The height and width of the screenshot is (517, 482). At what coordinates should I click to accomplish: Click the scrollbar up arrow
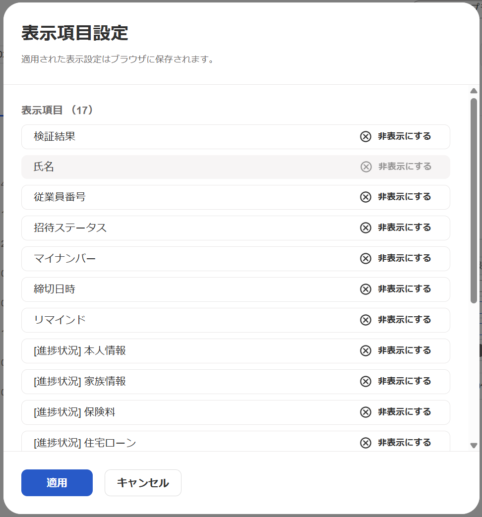point(474,91)
